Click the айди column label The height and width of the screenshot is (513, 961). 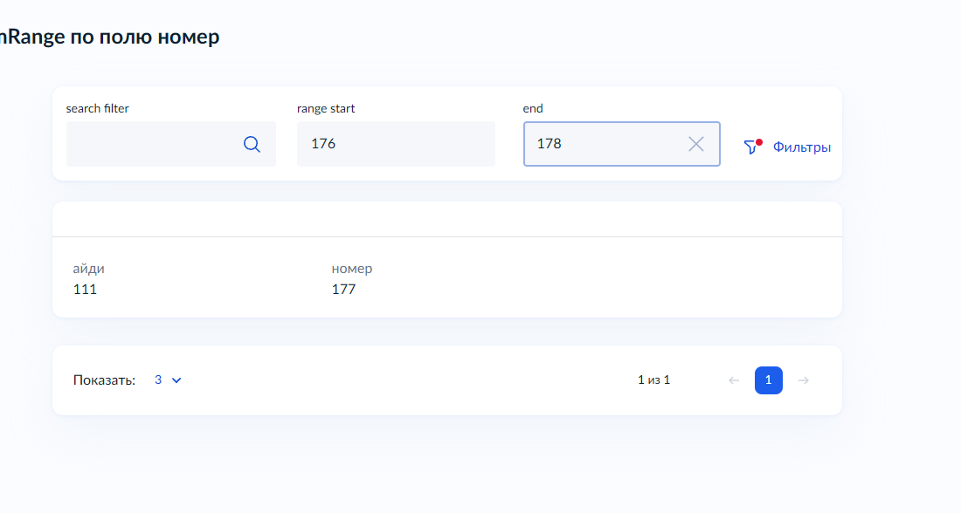click(x=88, y=269)
